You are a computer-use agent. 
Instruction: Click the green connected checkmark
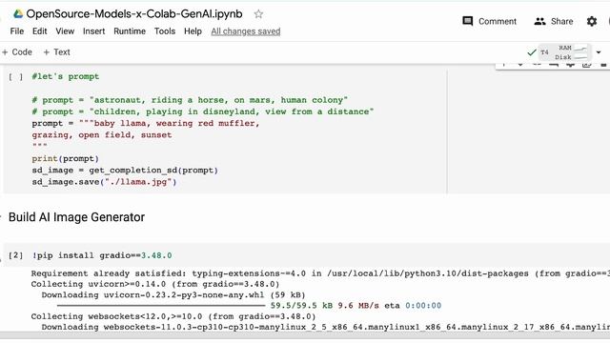click(x=532, y=52)
